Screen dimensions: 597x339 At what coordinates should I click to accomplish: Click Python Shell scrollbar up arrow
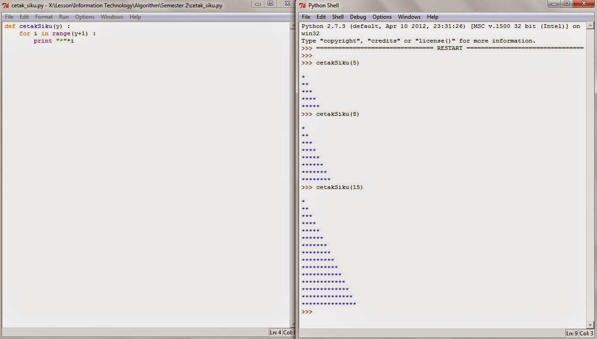590,26
